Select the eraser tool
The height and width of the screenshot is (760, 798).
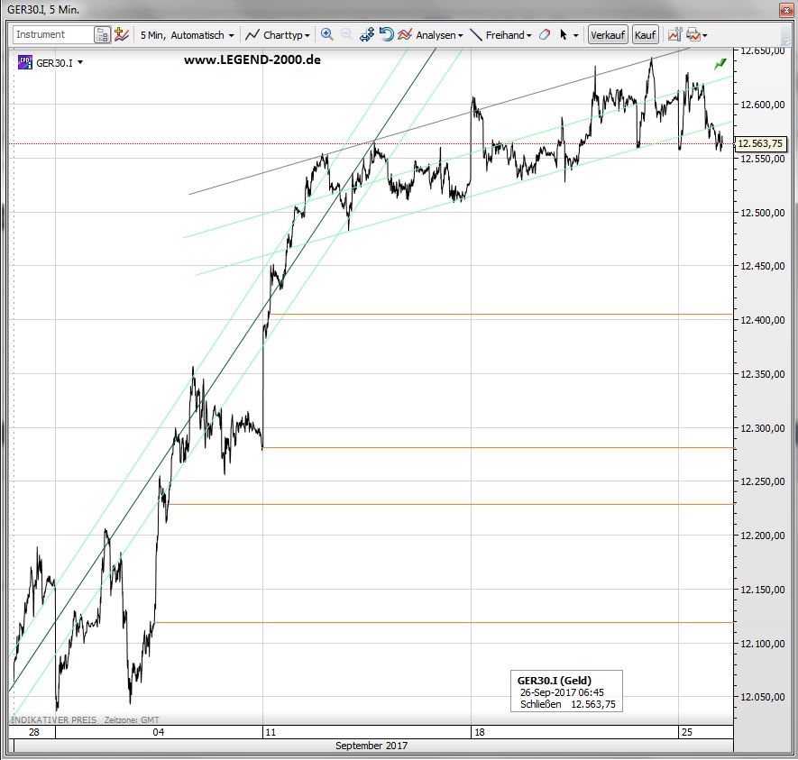point(545,34)
